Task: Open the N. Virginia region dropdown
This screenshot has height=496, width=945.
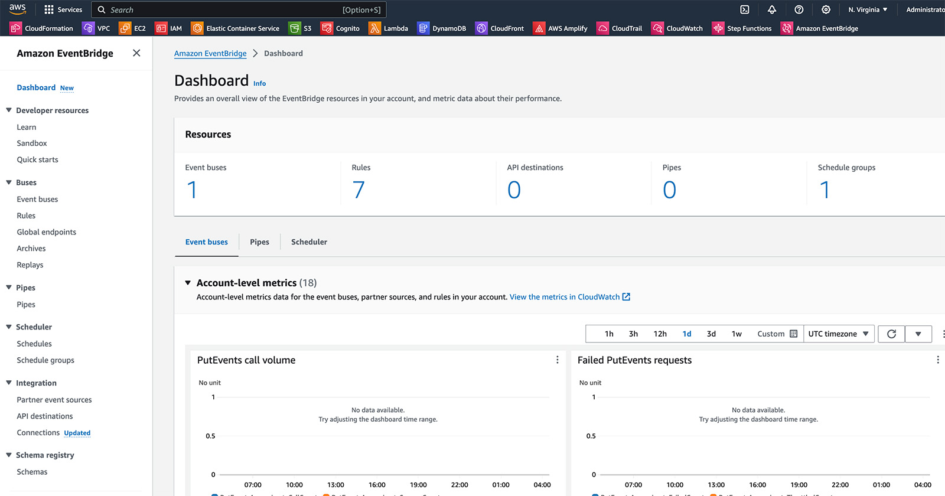Action: (868, 9)
